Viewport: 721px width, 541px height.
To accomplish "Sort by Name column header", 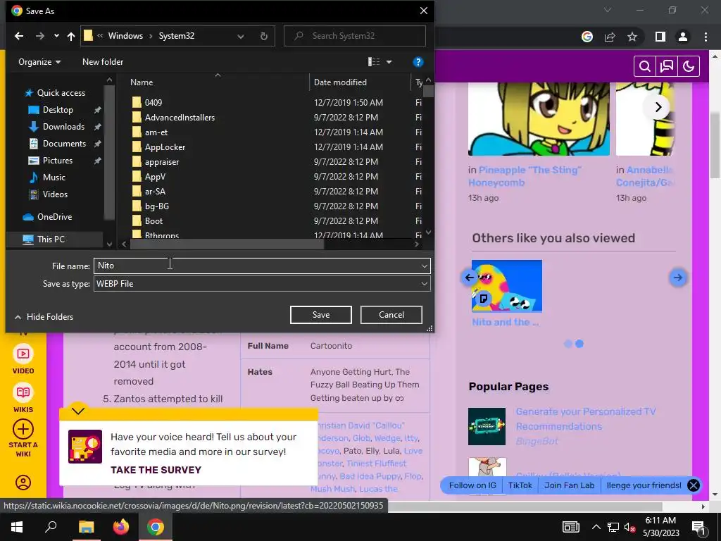I will click(x=141, y=82).
